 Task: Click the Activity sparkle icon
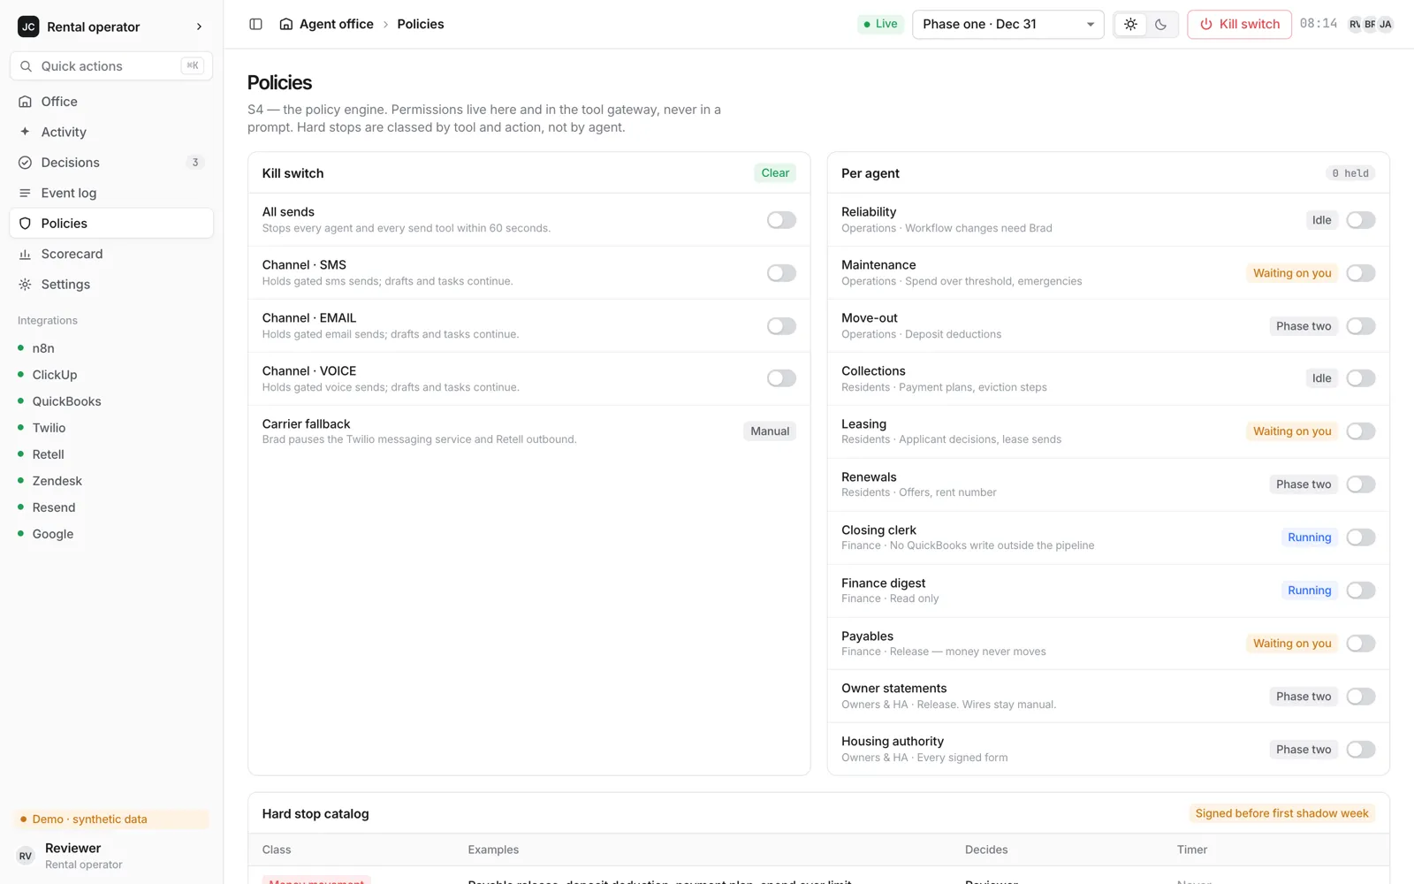coord(26,132)
